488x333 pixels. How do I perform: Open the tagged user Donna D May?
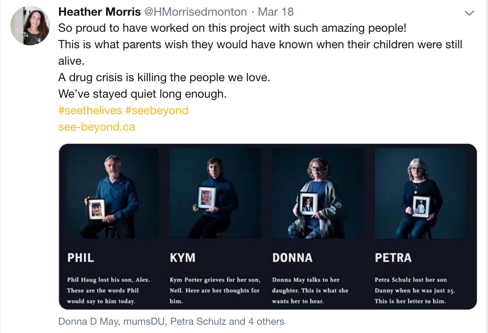point(88,321)
